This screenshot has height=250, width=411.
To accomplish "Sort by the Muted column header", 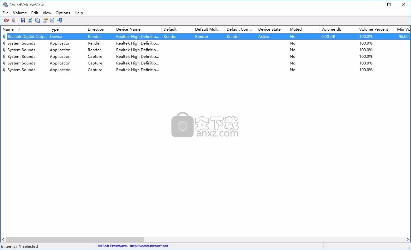I will [x=303, y=29].
